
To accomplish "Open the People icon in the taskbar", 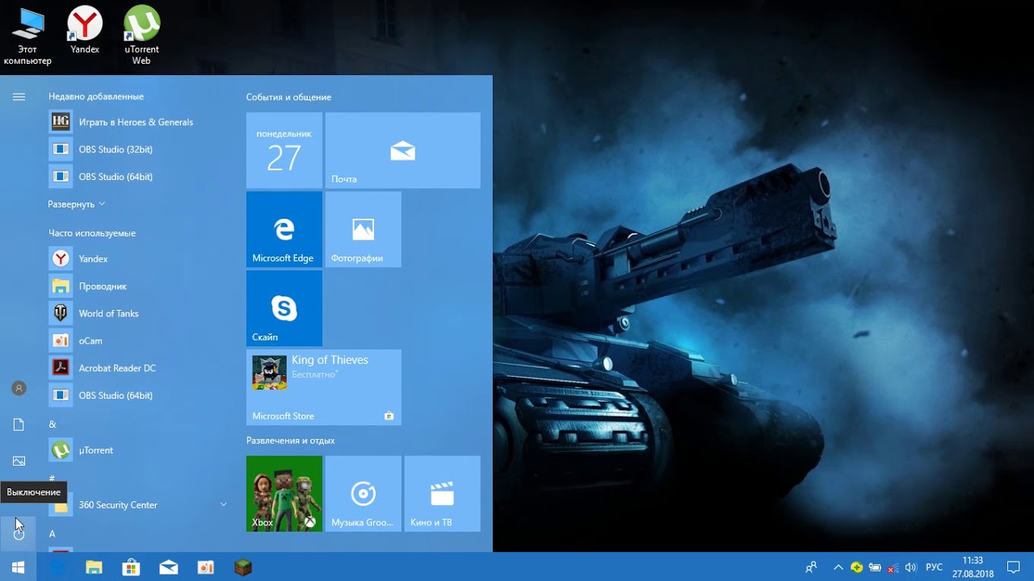I will pos(812,567).
